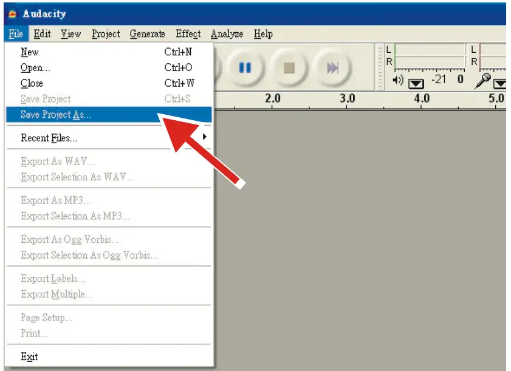This screenshot has width=511, height=371.
Task: Click the Stop playback button
Action: click(289, 68)
